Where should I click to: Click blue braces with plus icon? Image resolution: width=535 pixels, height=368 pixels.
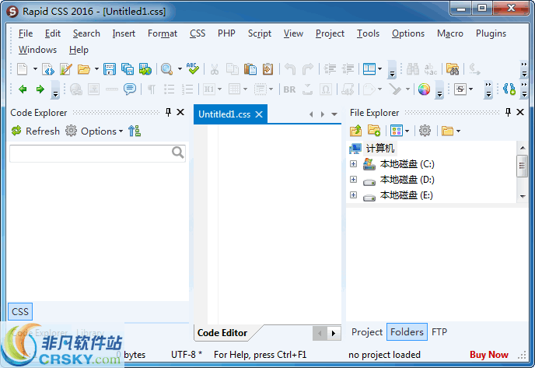click(509, 89)
